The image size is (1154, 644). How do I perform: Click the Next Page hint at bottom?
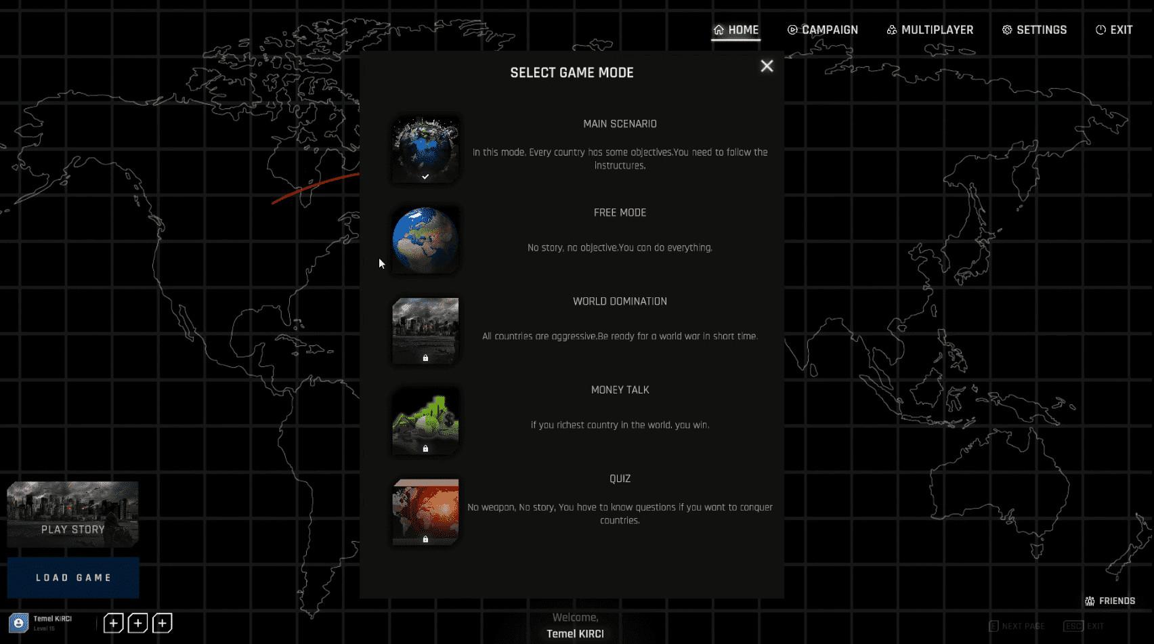1016,626
